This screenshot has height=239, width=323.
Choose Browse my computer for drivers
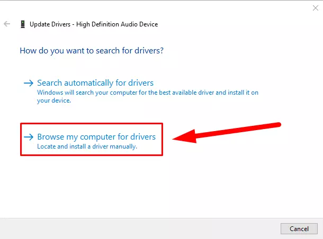(96, 137)
